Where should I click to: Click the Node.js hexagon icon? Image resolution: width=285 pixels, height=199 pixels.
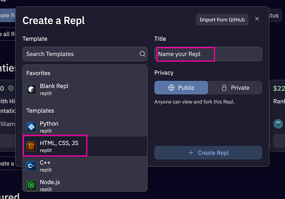[31, 186]
